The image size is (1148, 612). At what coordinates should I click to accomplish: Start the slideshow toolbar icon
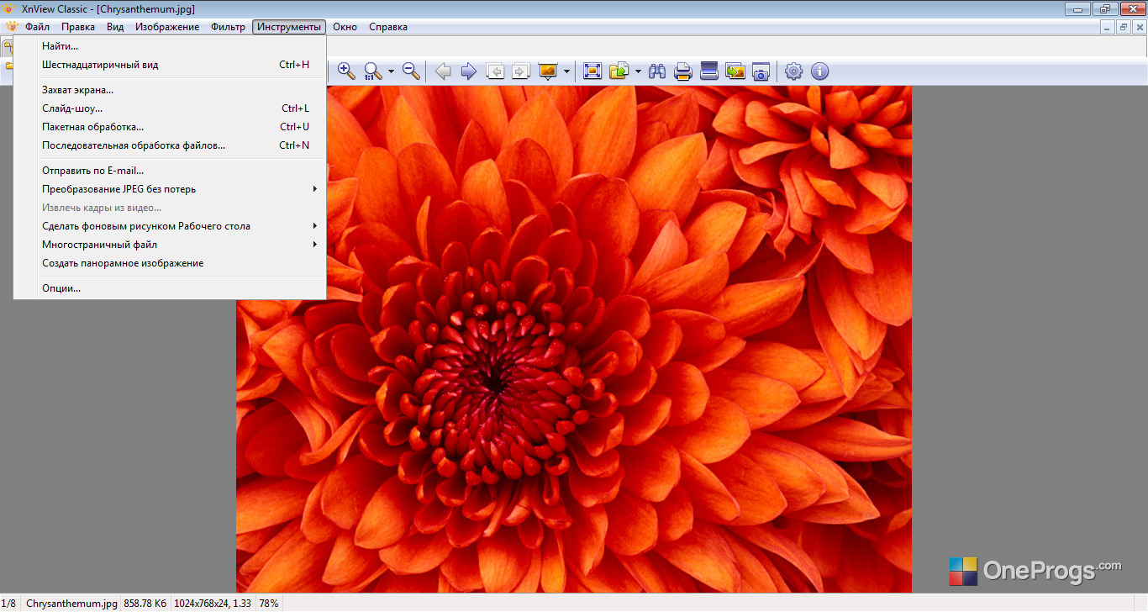[548, 71]
